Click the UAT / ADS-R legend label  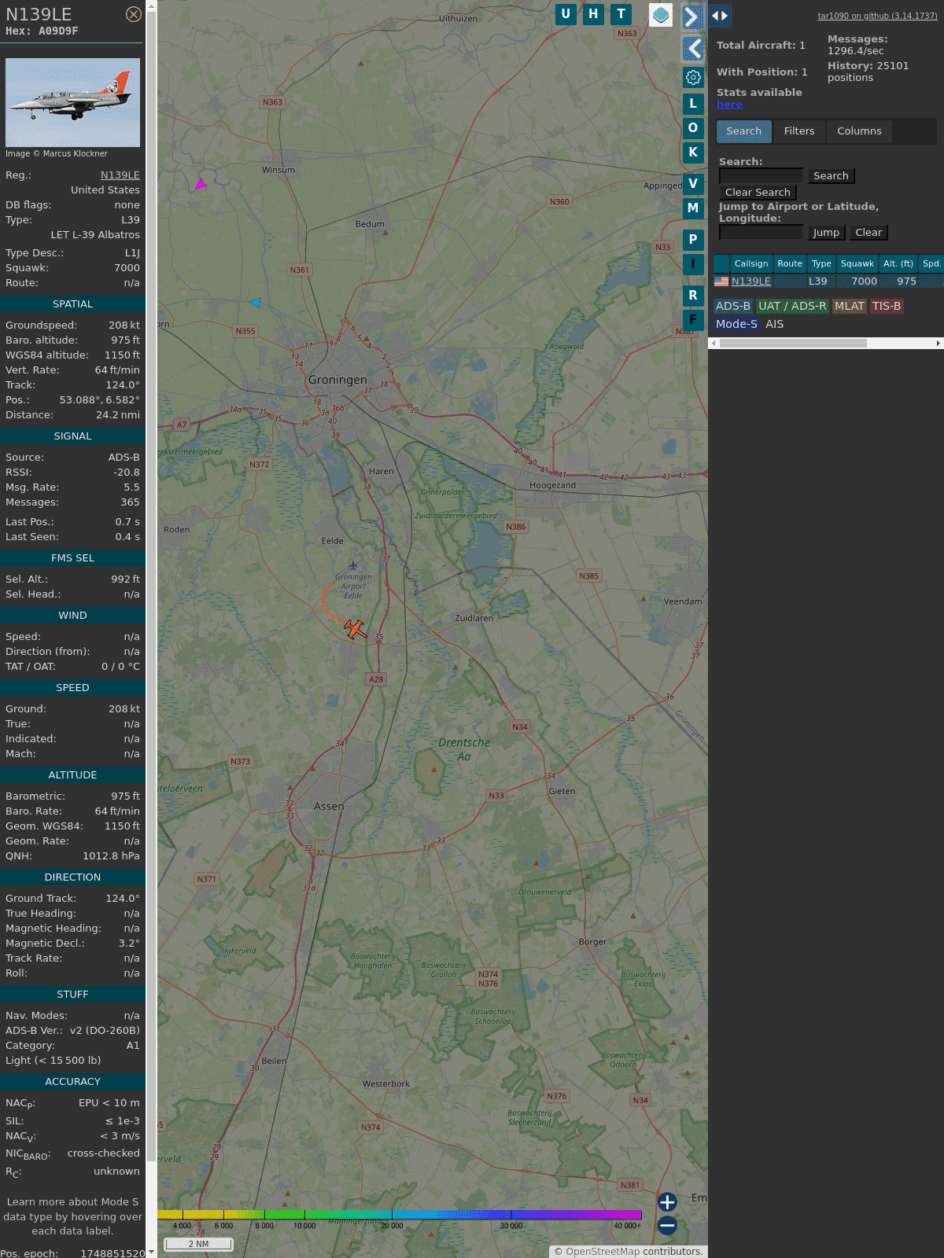[x=792, y=307]
